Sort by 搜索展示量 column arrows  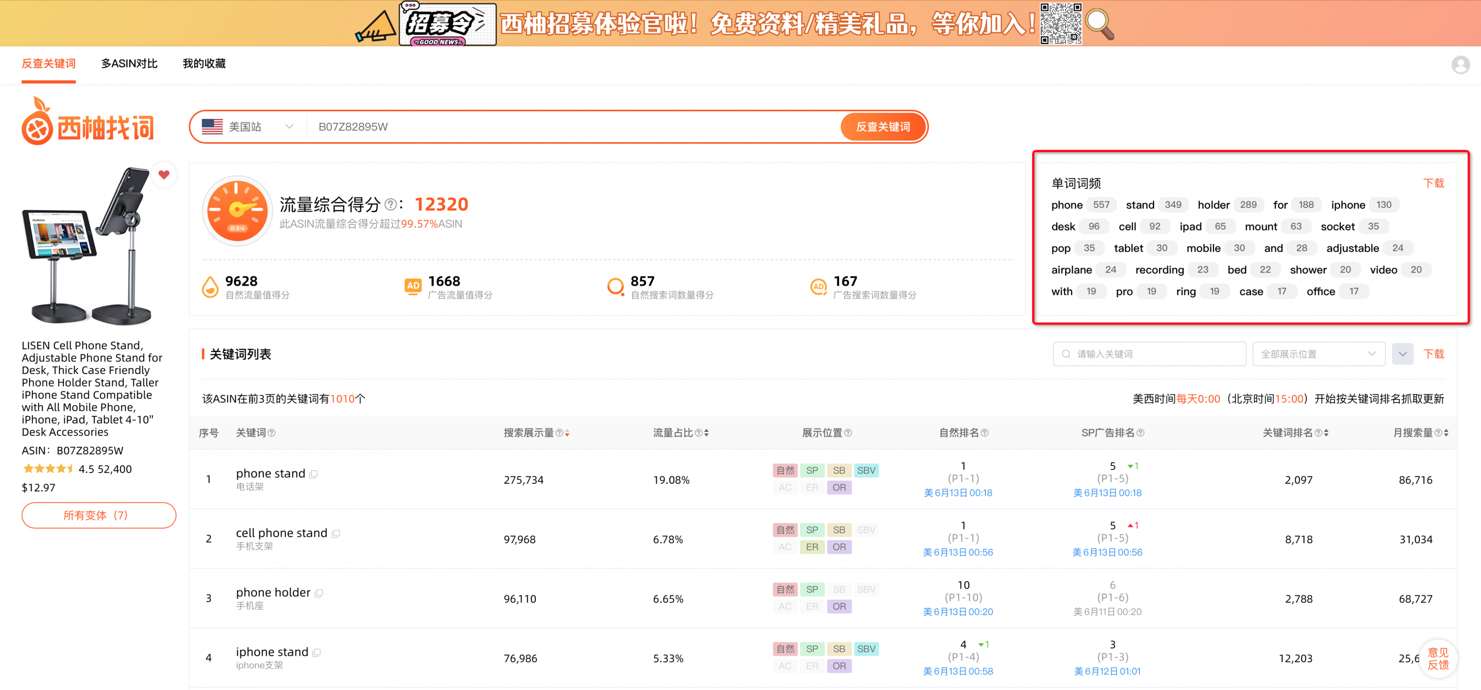pyautogui.click(x=567, y=433)
